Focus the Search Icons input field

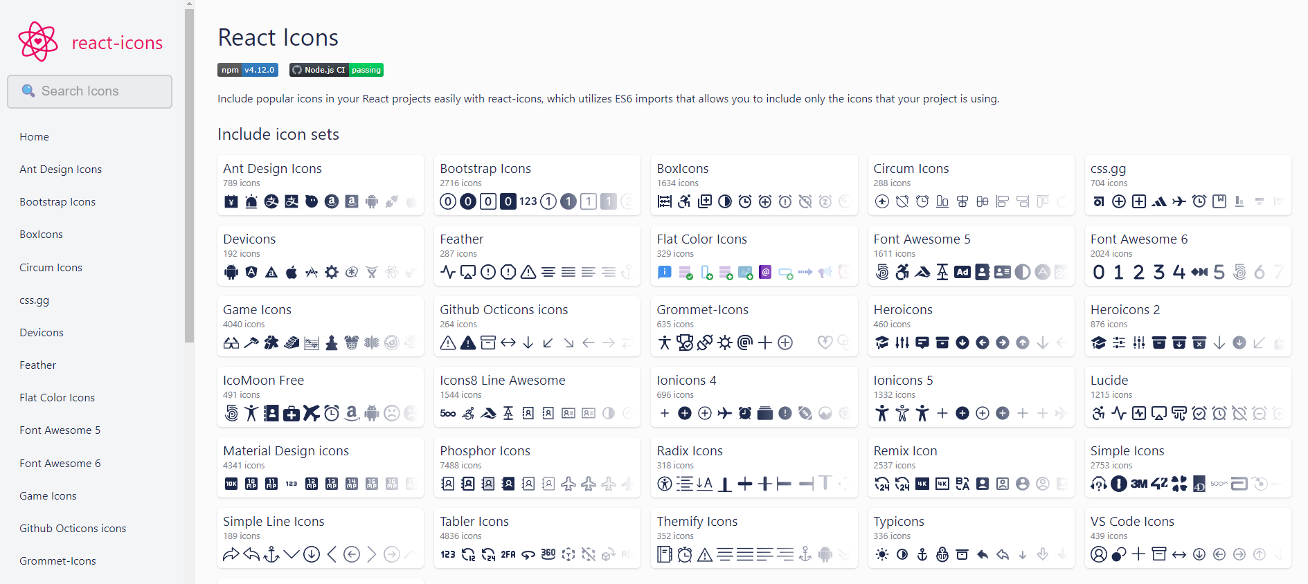pyautogui.click(x=90, y=91)
